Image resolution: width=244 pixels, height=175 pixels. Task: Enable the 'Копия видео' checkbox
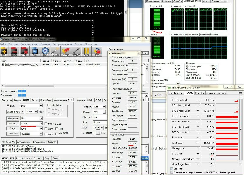tap(46, 124)
